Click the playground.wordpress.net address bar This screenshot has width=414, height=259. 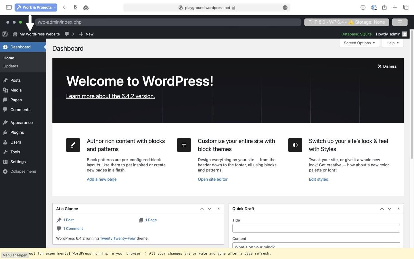pyautogui.click(x=207, y=7)
